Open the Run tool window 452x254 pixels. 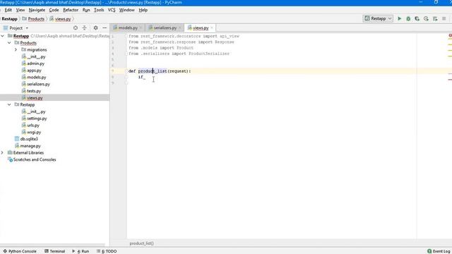point(81,251)
